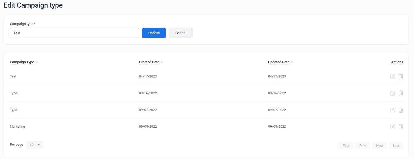Click the Edit Campaign type heading
414x159 pixels.
33,5
